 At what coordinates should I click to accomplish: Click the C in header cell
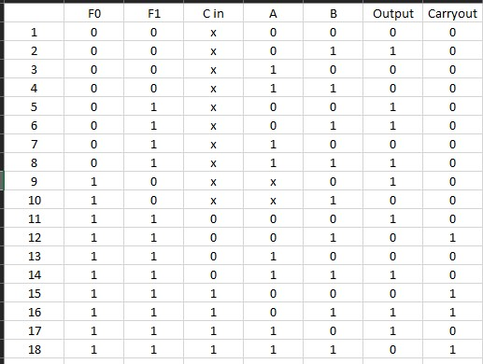click(x=213, y=13)
